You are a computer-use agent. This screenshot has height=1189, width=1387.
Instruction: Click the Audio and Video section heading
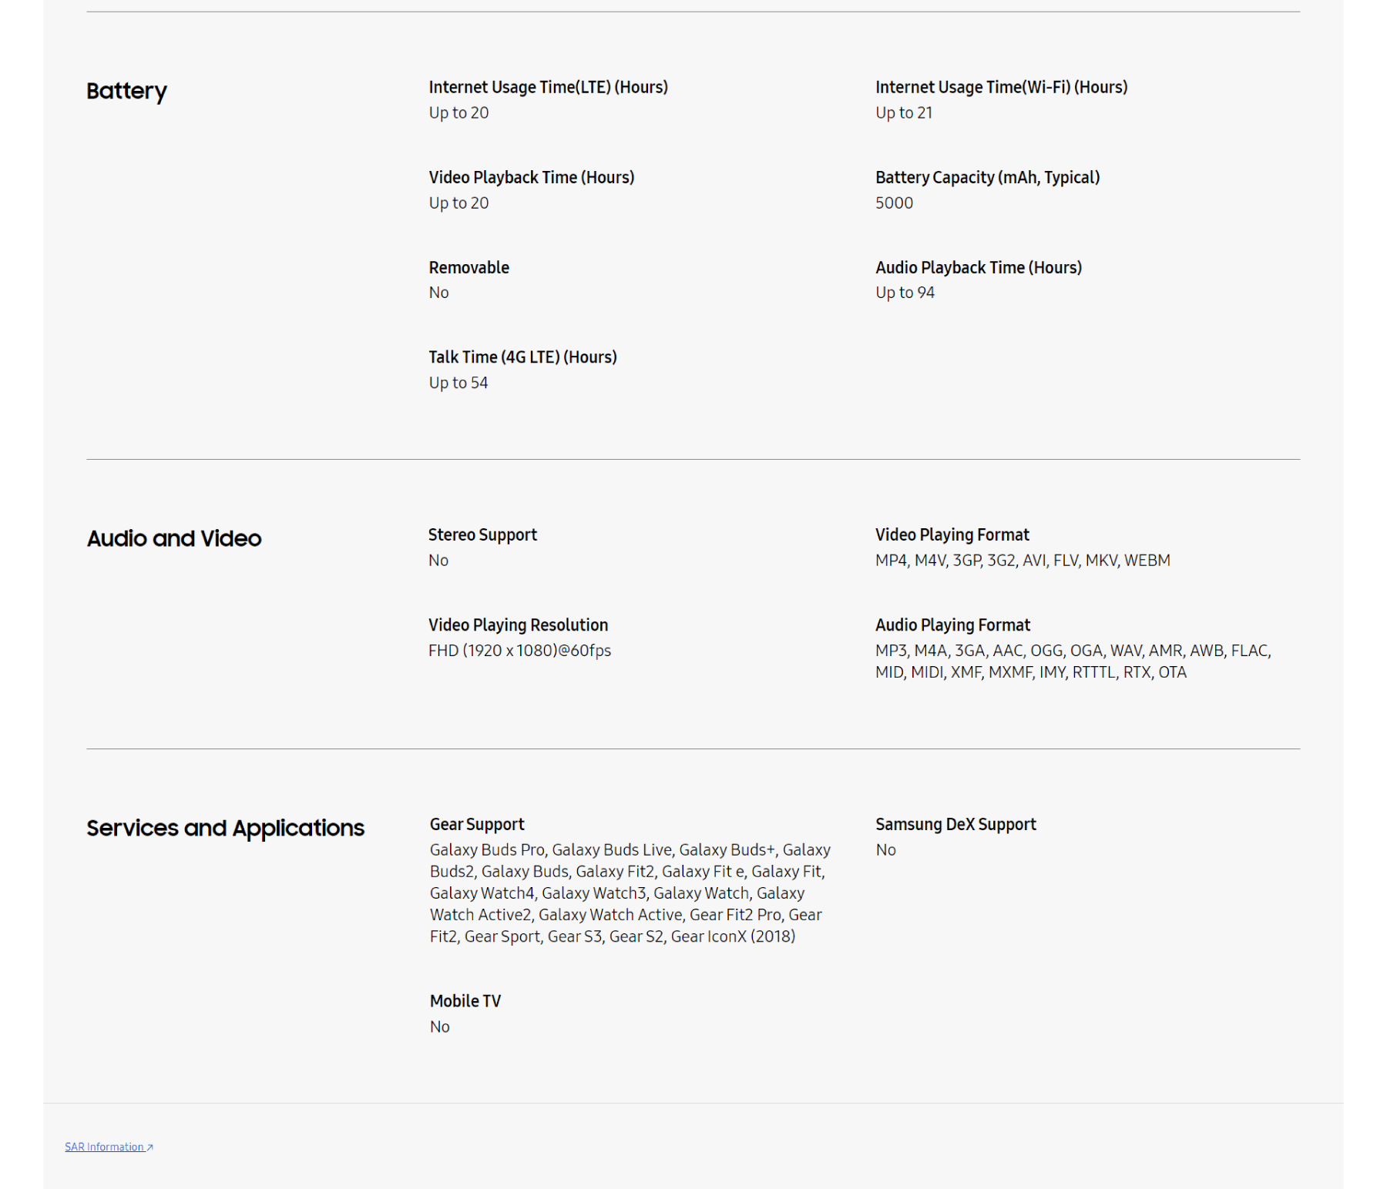[x=174, y=538]
